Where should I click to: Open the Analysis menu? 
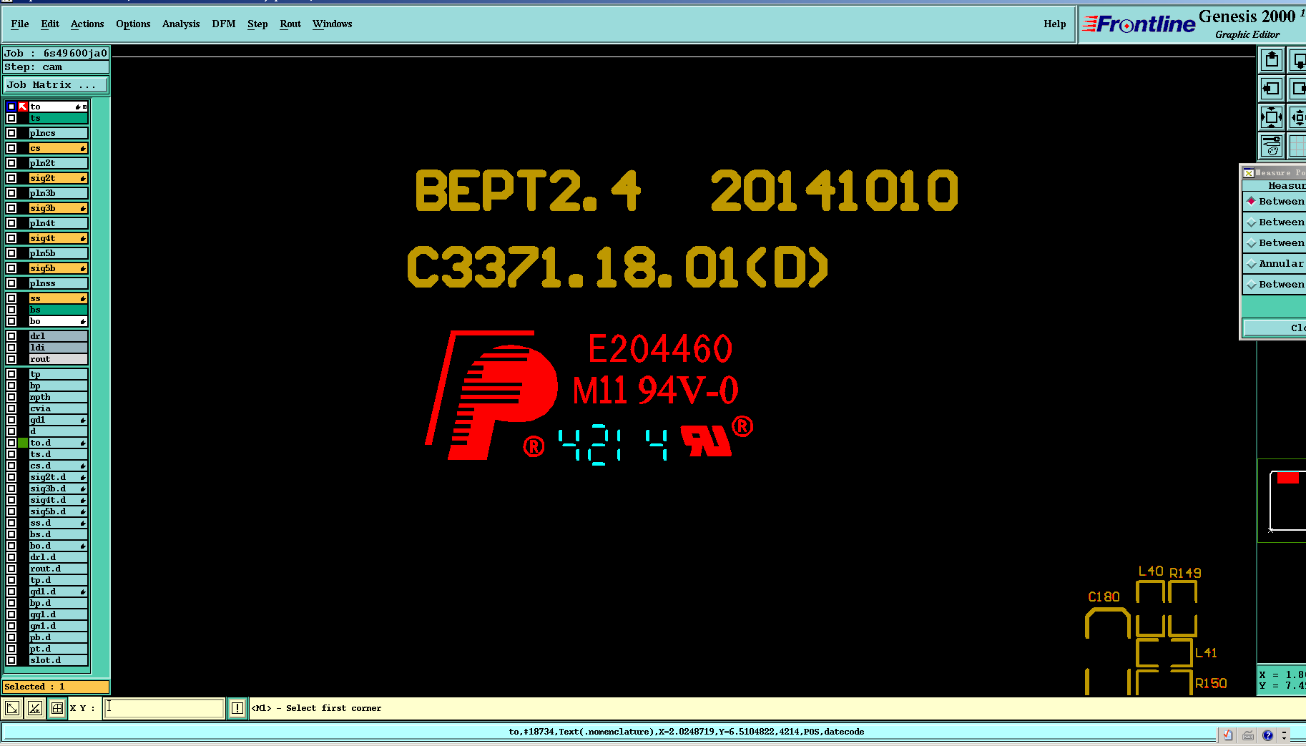(181, 24)
